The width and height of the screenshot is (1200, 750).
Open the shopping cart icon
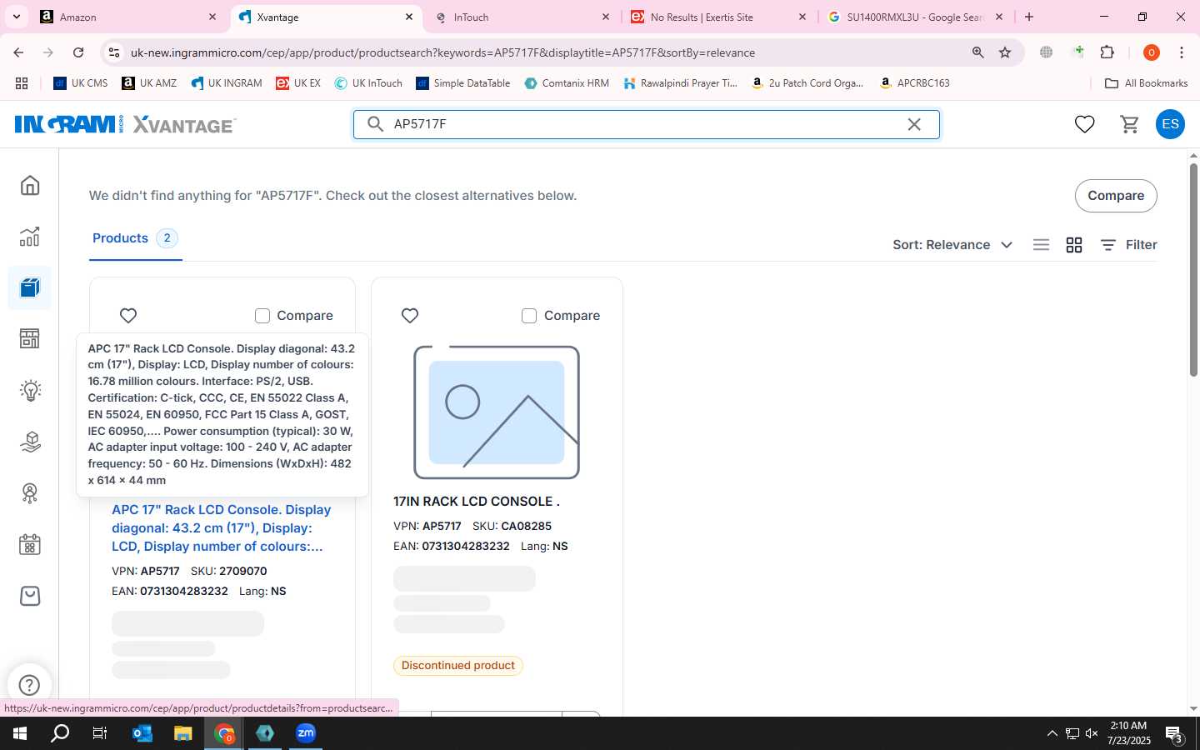(x=1130, y=124)
